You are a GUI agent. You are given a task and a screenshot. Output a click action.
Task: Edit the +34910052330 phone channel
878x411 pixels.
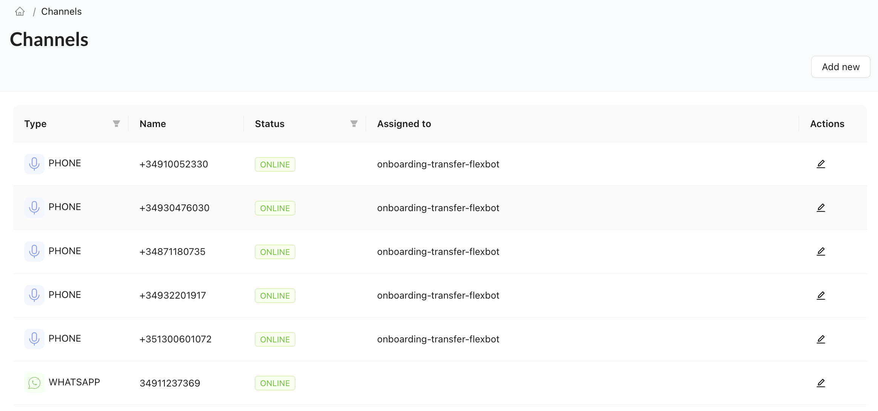point(821,164)
